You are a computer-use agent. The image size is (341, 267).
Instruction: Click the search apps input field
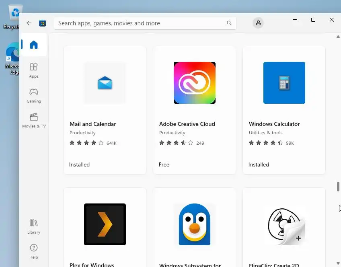pos(145,23)
